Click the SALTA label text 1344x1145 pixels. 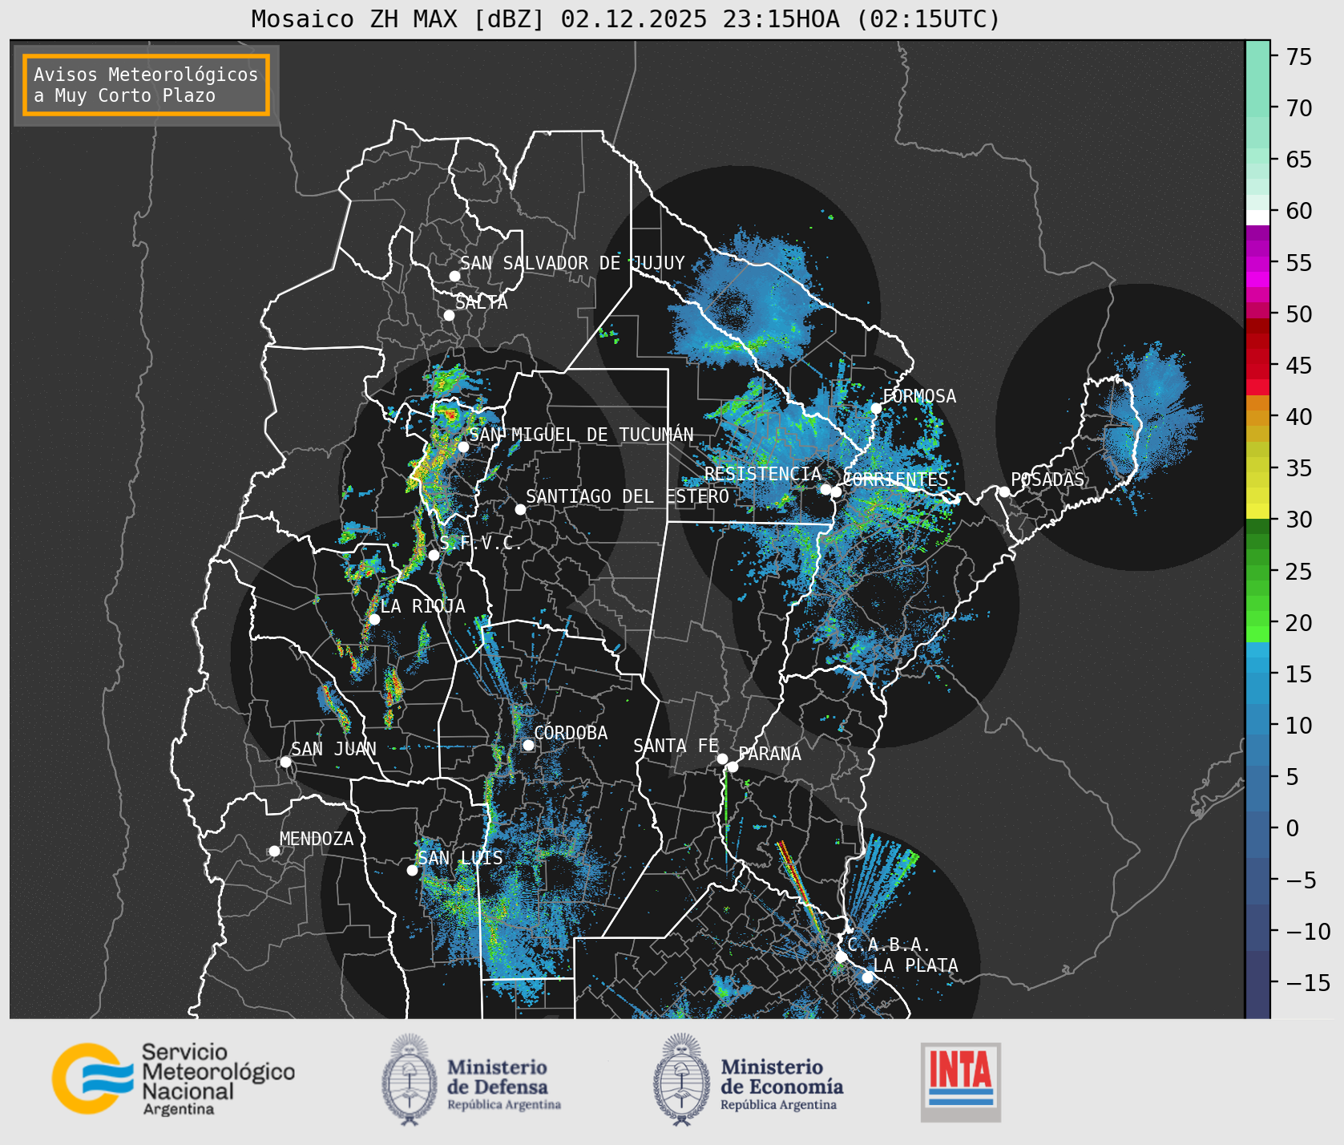tap(482, 302)
